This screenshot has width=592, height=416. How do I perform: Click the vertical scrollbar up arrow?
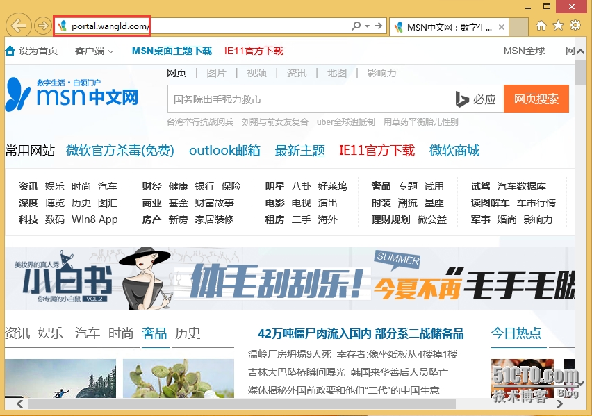580,51
